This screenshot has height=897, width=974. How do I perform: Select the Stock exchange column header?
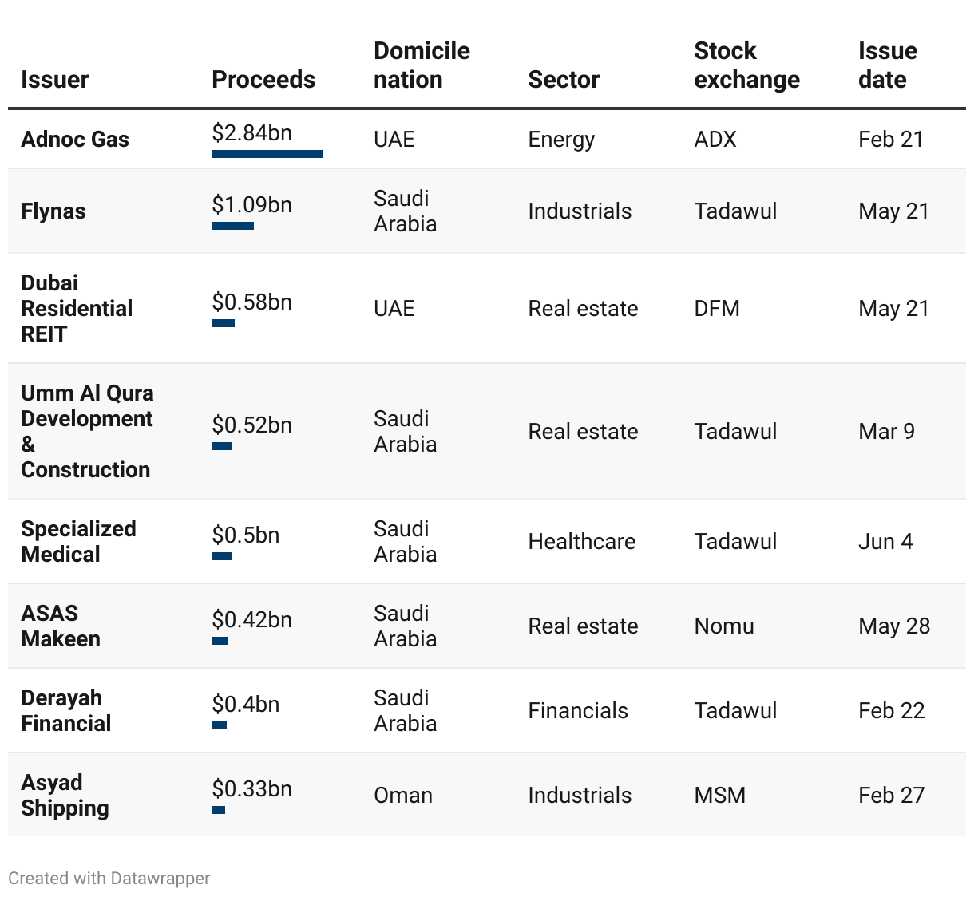746,65
